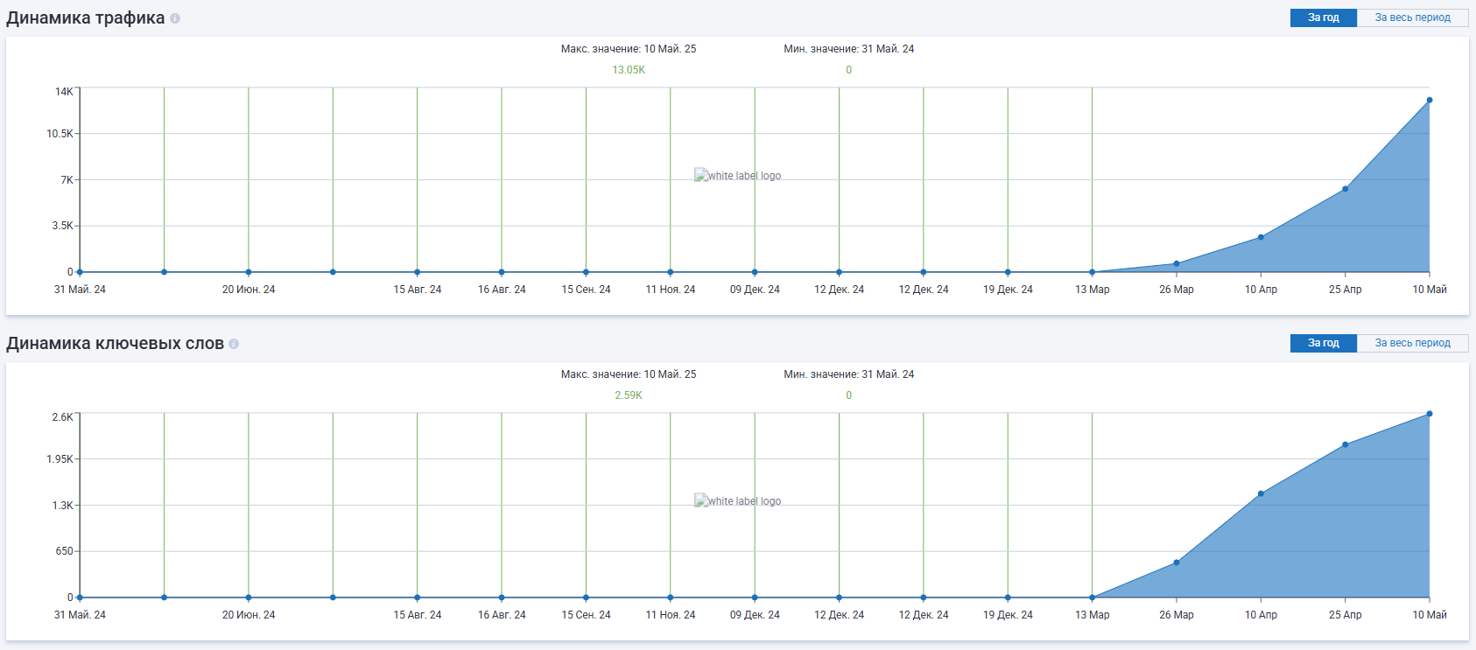Switch keywords chart to За весь период
1476x650 pixels.
click(x=1412, y=343)
